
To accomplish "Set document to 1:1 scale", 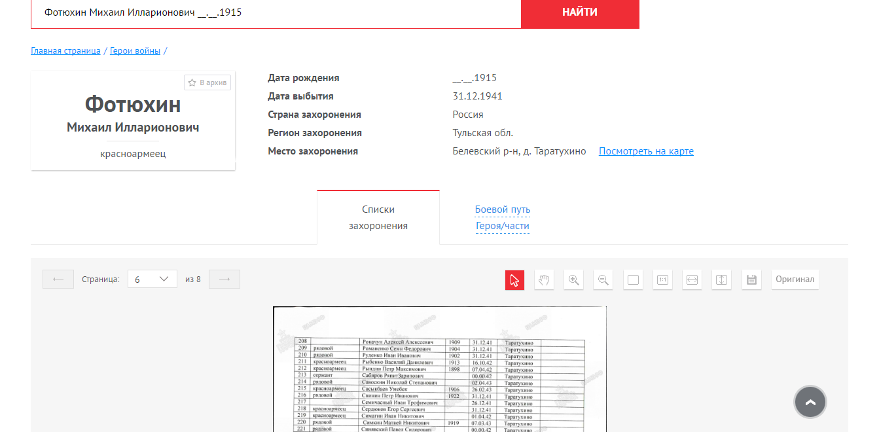I will 662,280.
